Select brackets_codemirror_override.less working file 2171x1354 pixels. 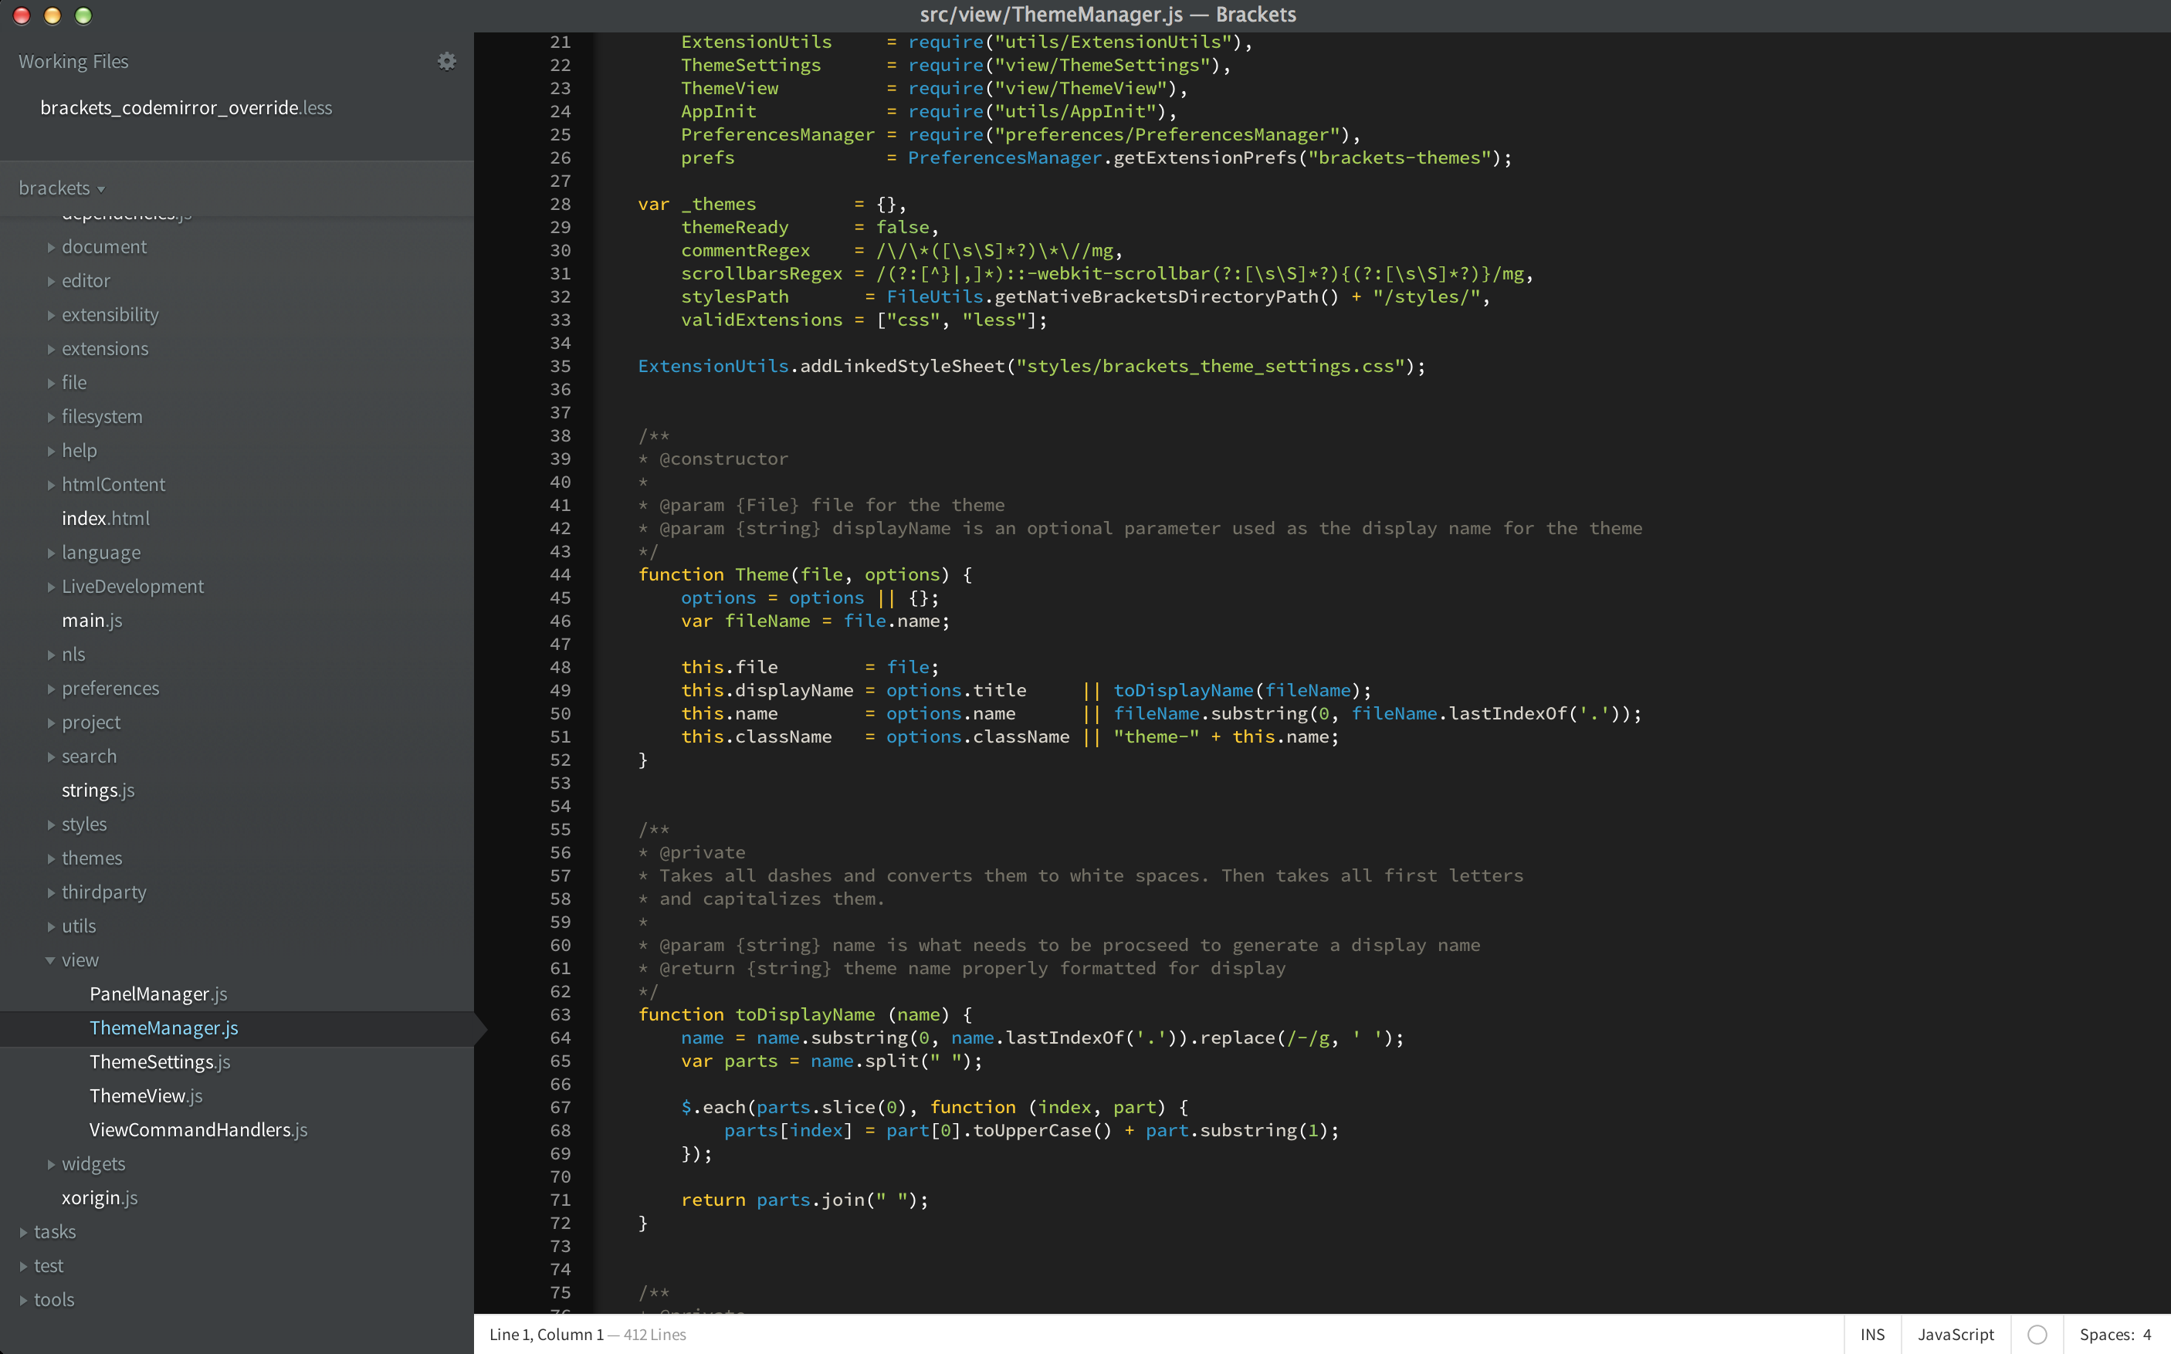[185, 107]
